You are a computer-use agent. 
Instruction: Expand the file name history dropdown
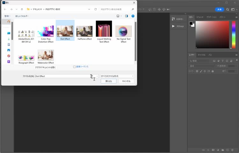(x=97, y=76)
